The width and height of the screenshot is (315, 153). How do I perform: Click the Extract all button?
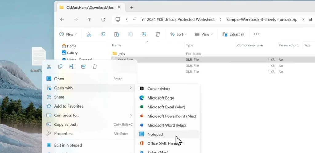point(233,34)
